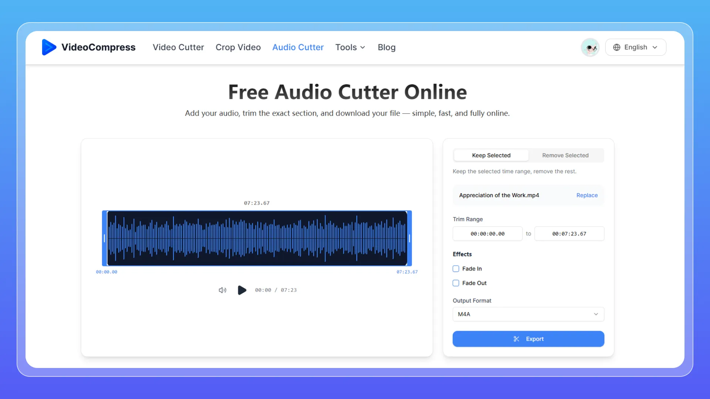
Task: Click the Output Format label
Action: (x=472, y=300)
